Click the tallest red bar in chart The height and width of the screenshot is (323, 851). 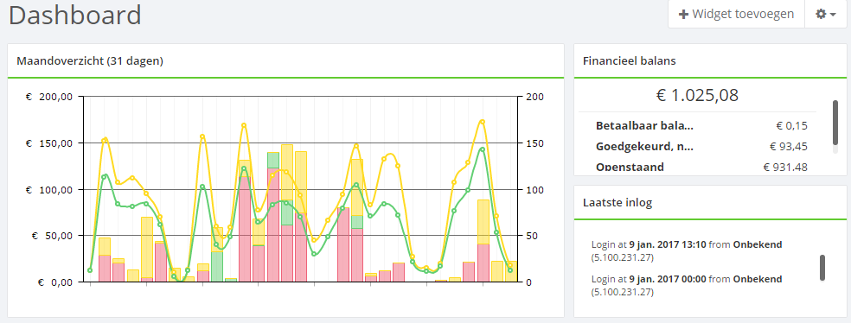click(x=273, y=225)
